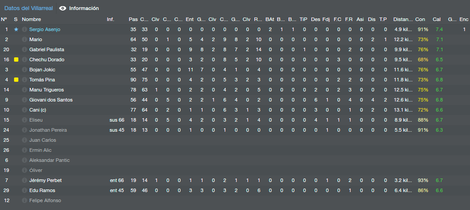Click the Con percentage column header

tap(420, 19)
